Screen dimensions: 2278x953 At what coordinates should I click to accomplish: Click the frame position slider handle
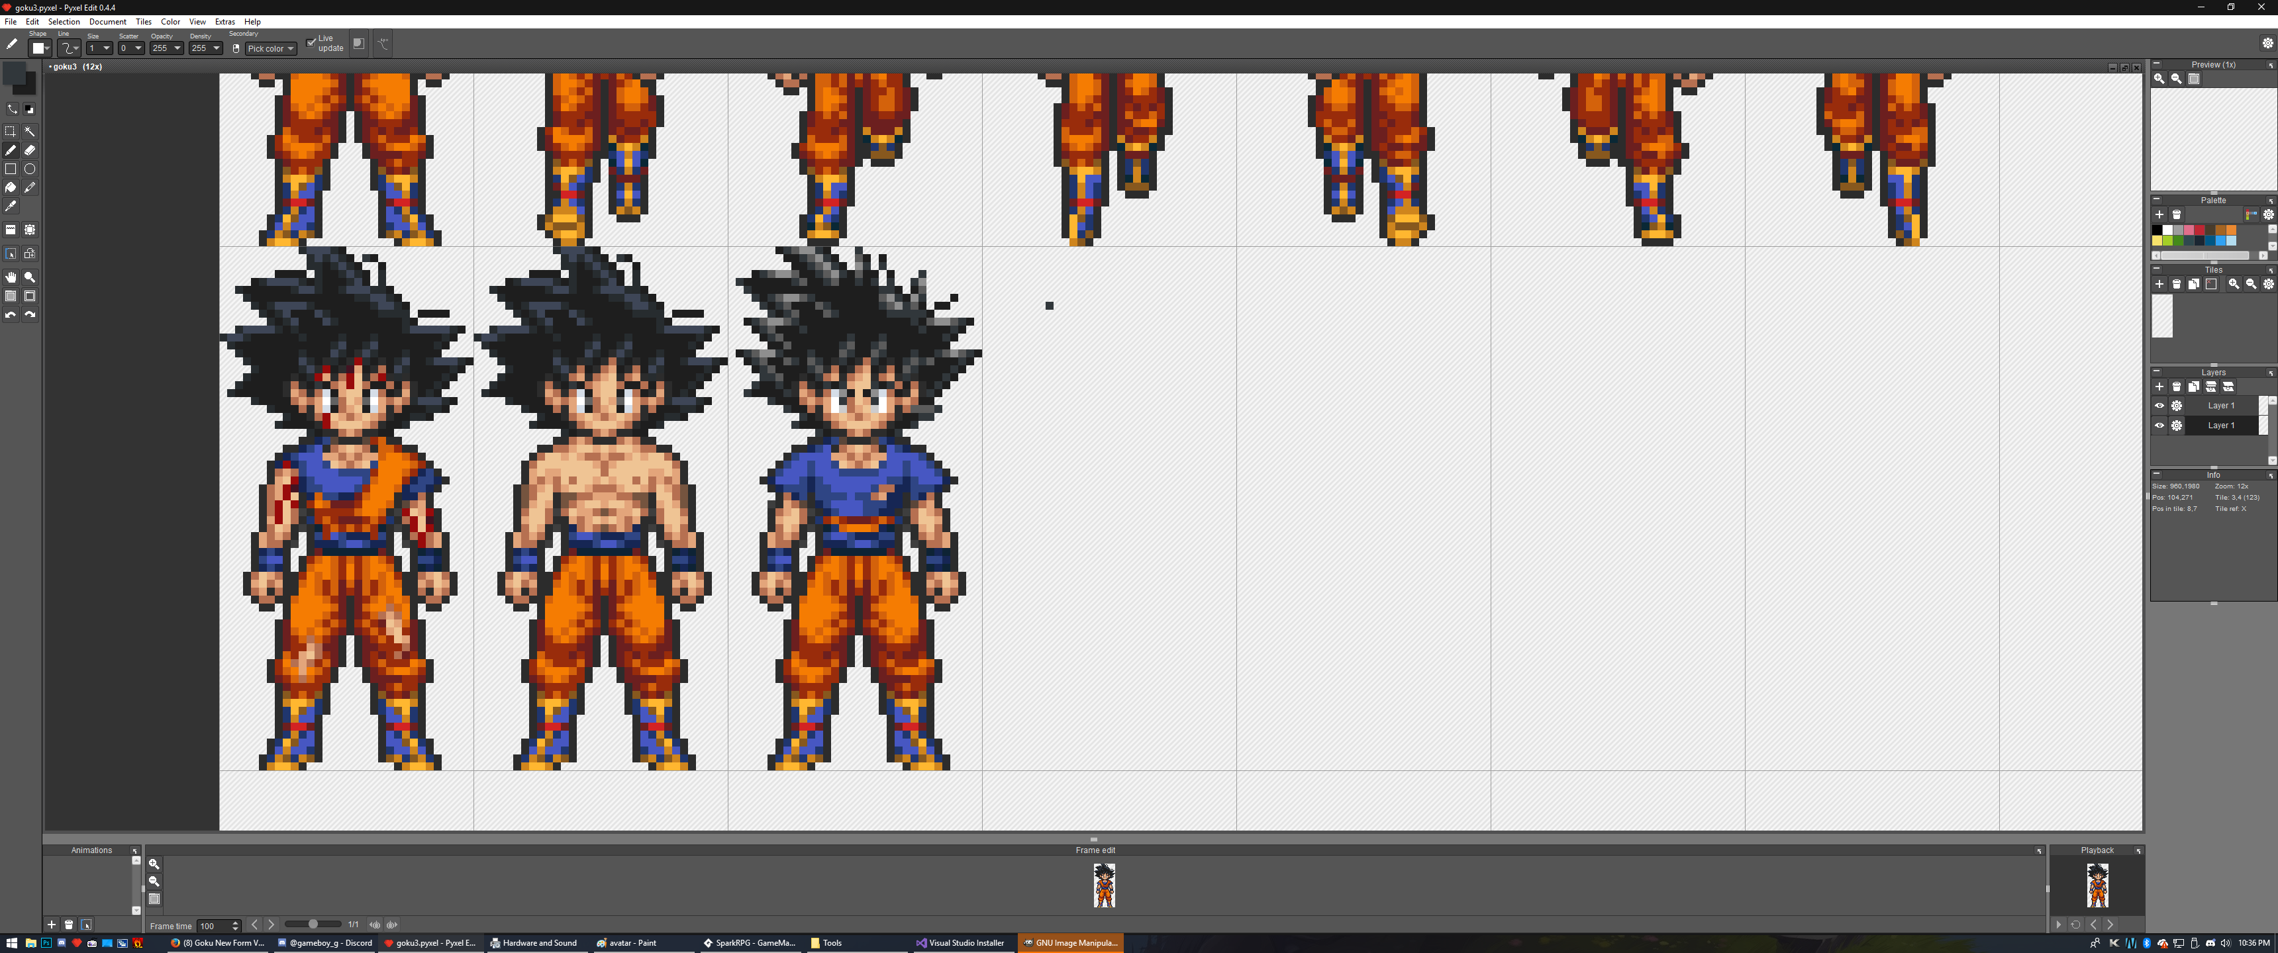[312, 925]
